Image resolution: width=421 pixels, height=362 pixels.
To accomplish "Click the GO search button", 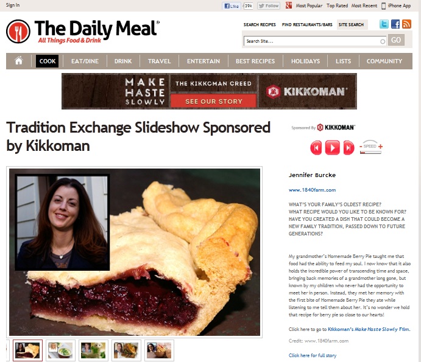I will (396, 40).
